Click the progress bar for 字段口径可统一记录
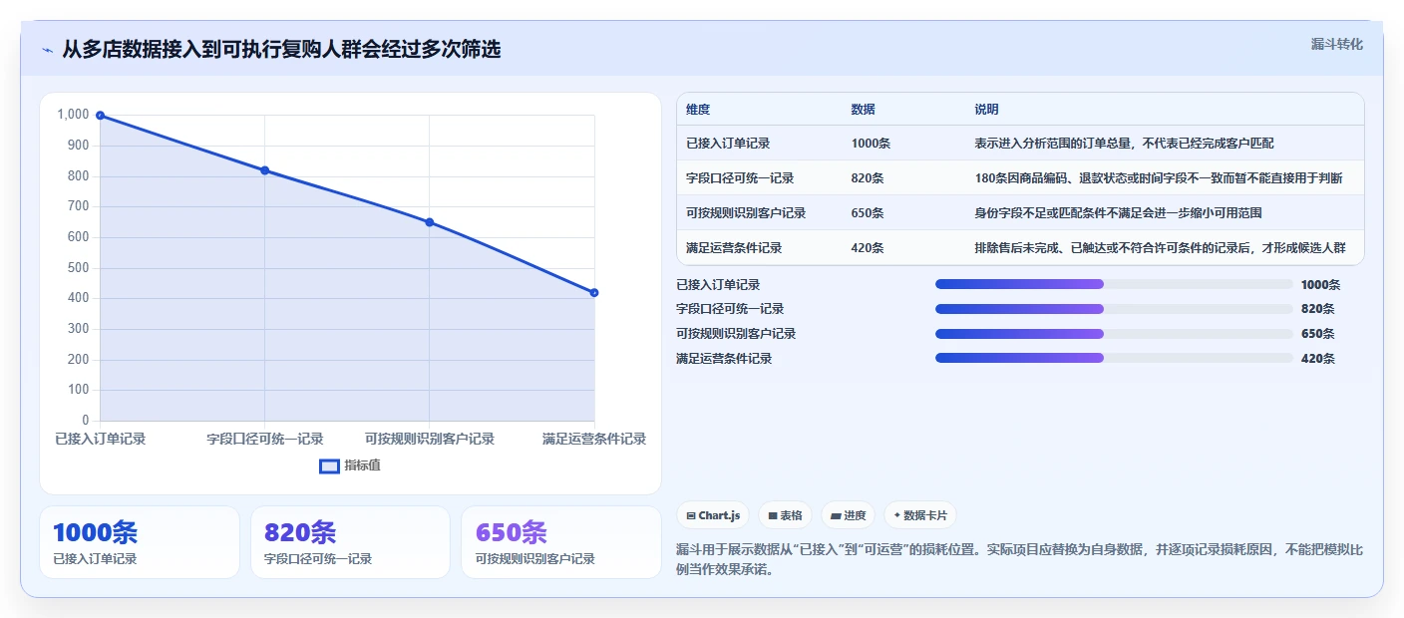Image resolution: width=1404 pixels, height=618 pixels. [x=1114, y=309]
